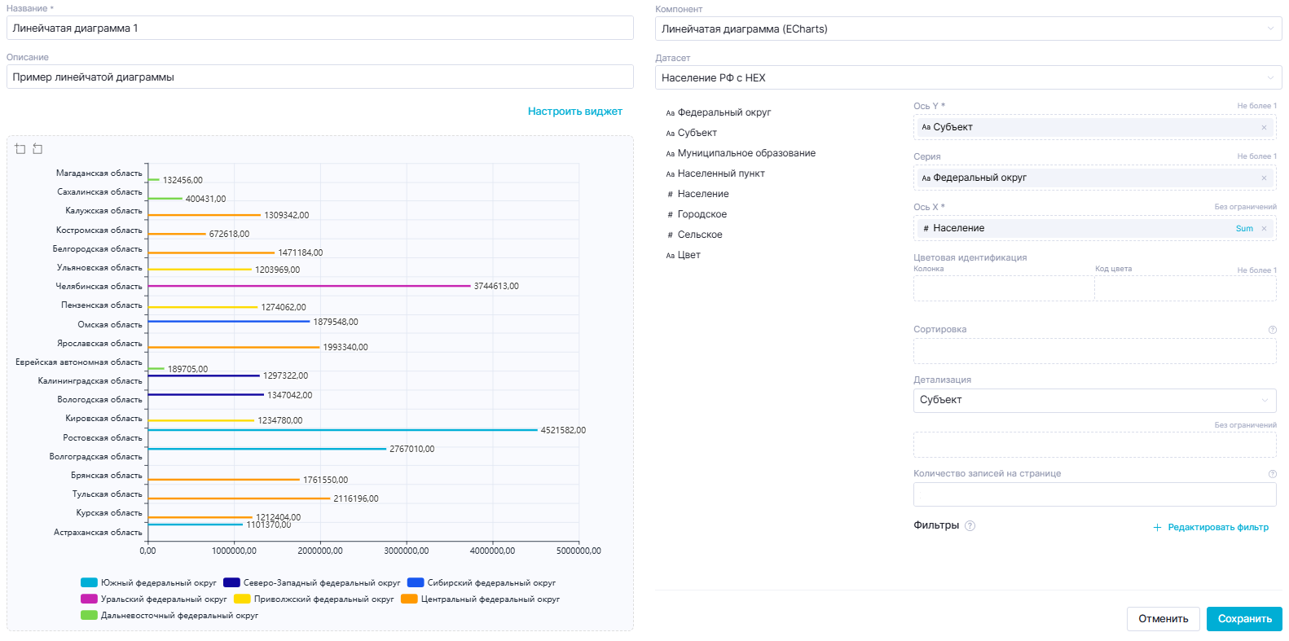Click the zoom area icon above chart
This screenshot has height=641, width=1289.
pos(20,149)
